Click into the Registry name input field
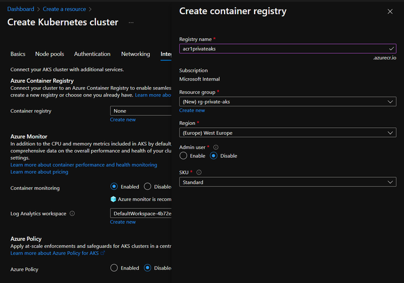Image resolution: width=404 pixels, height=283 pixels. [x=288, y=48]
